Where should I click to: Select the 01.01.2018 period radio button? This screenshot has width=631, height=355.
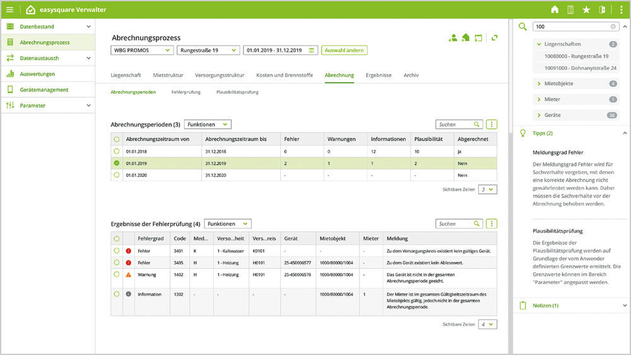tap(117, 152)
